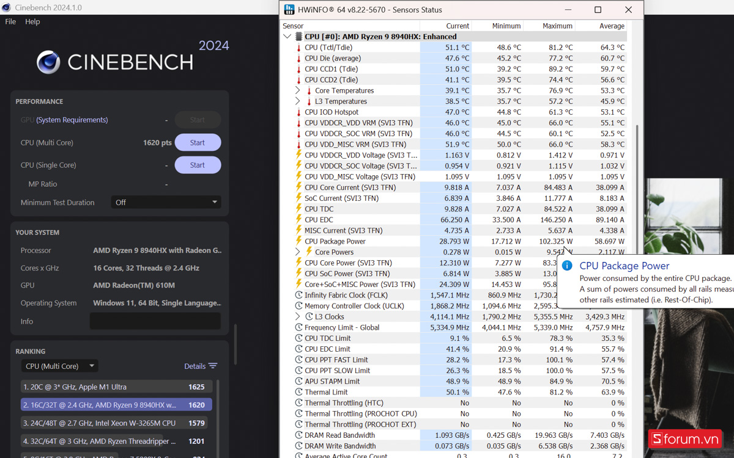The height and width of the screenshot is (458, 734).
Task: Click the clock icon beside Memory Controller Clock
Action: (300, 305)
